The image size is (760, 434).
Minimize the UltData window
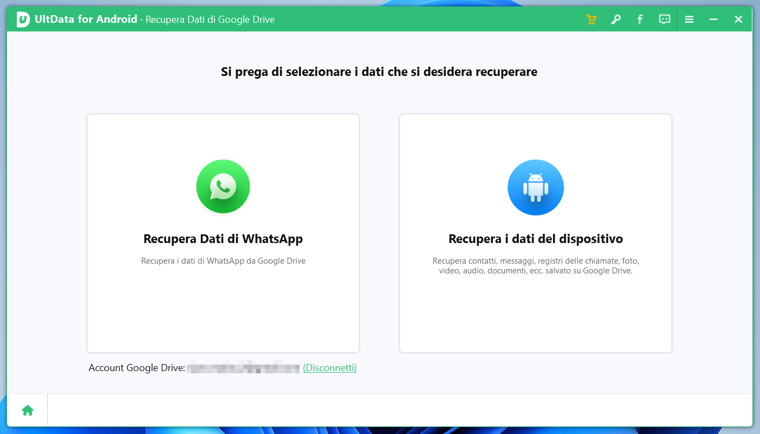point(713,20)
